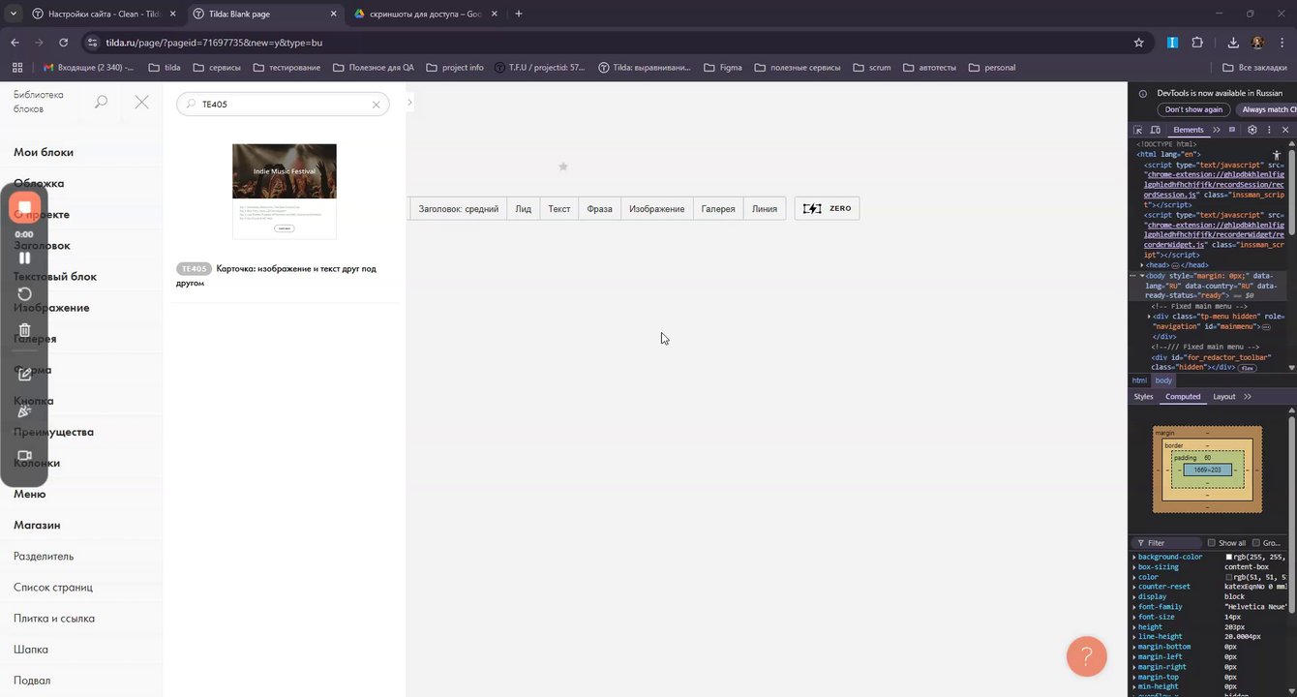The width and height of the screenshot is (1297, 697).
Task: Expand line-height computed property
Action: (1134, 636)
